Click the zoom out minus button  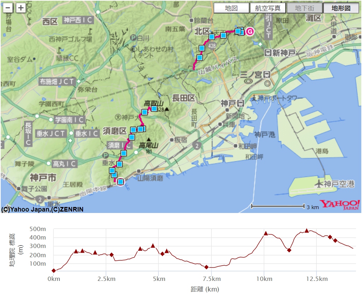tap(8, 7)
